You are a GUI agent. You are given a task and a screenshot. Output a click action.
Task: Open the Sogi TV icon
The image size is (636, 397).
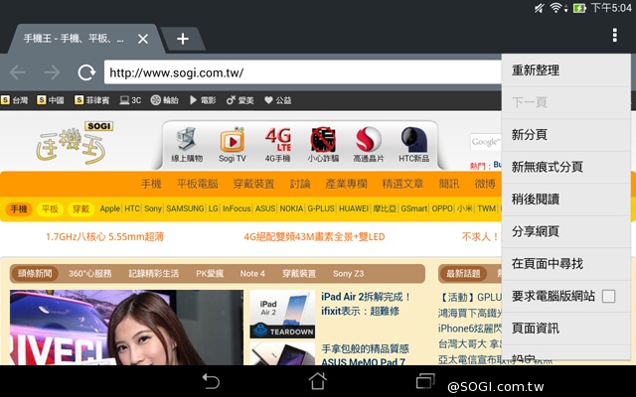tap(232, 145)
